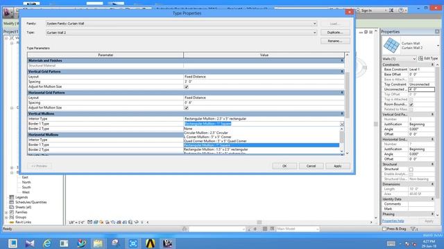Expand the Groups node in Project Browser
This screenshot has height=249, width=444.
pos(6,217)
